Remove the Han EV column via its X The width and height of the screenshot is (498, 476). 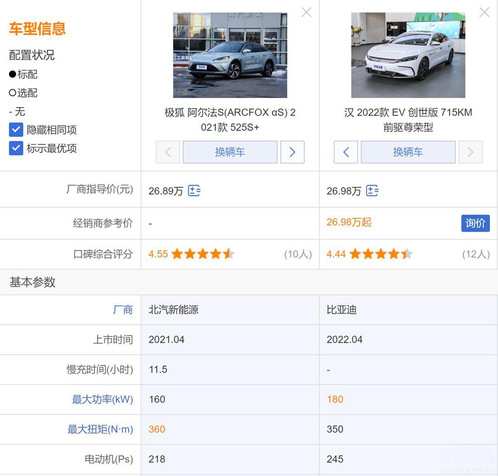[485, 12]
